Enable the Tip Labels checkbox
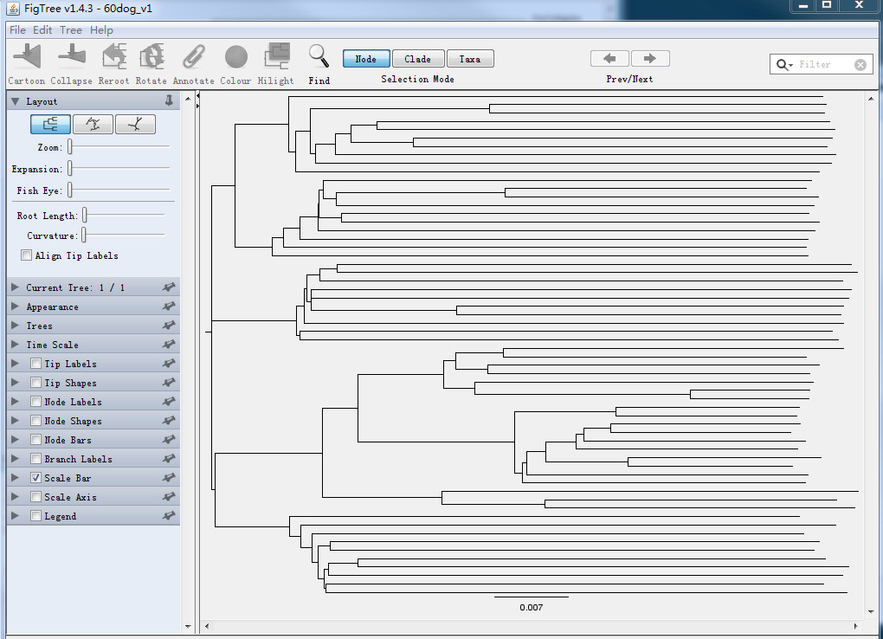Screen dimensions: 883x639 [35, 364]
